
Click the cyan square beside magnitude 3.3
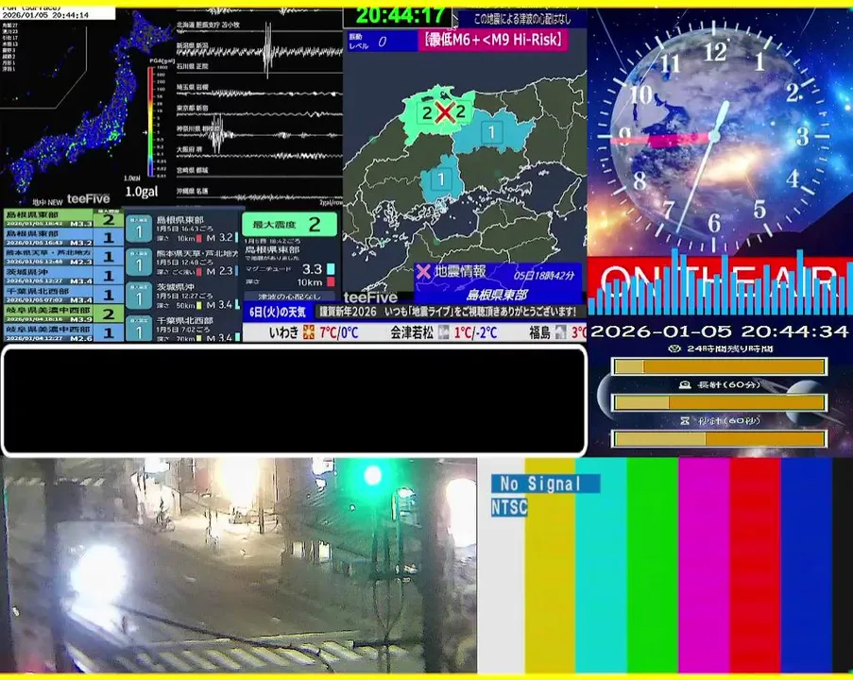[x=331, y=269]
